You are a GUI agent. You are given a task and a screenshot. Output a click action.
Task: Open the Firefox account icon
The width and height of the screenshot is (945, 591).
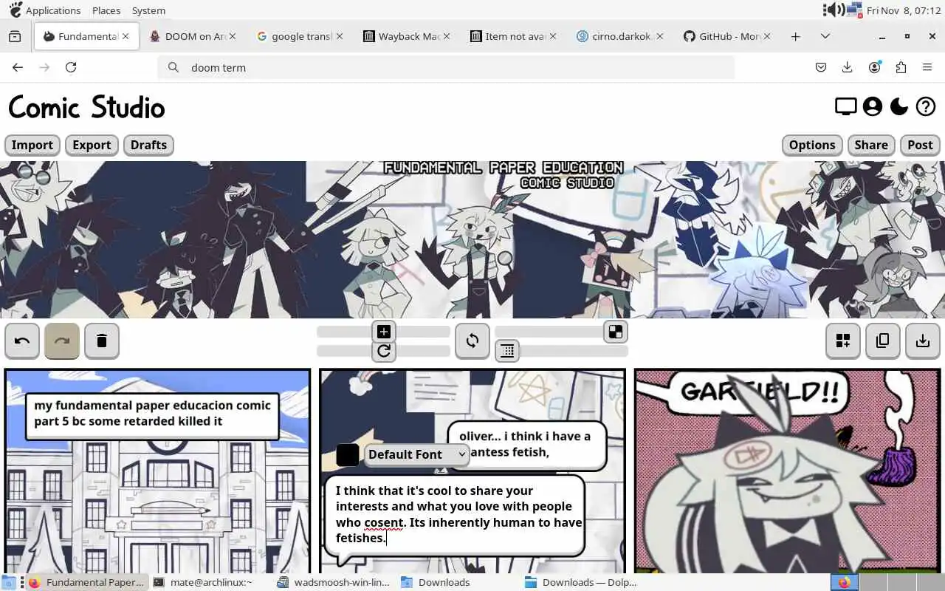click(874, 67)
